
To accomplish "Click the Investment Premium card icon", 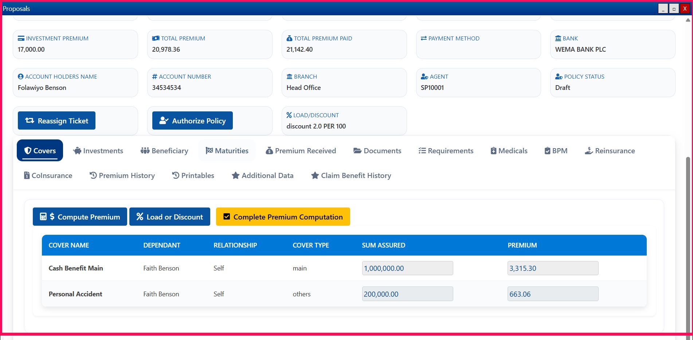I will point(21,38).
